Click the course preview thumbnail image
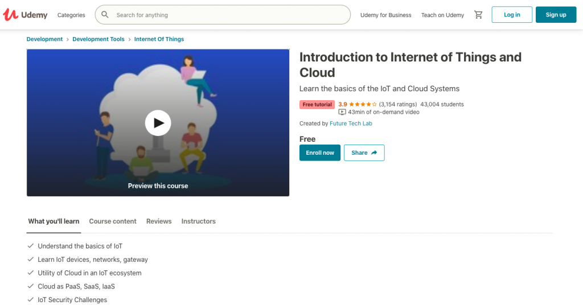 tap(158, 122)
